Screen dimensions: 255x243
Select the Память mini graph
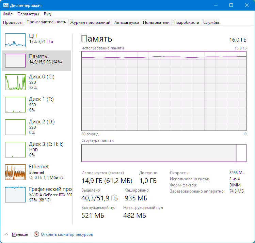tap(15, 61)
